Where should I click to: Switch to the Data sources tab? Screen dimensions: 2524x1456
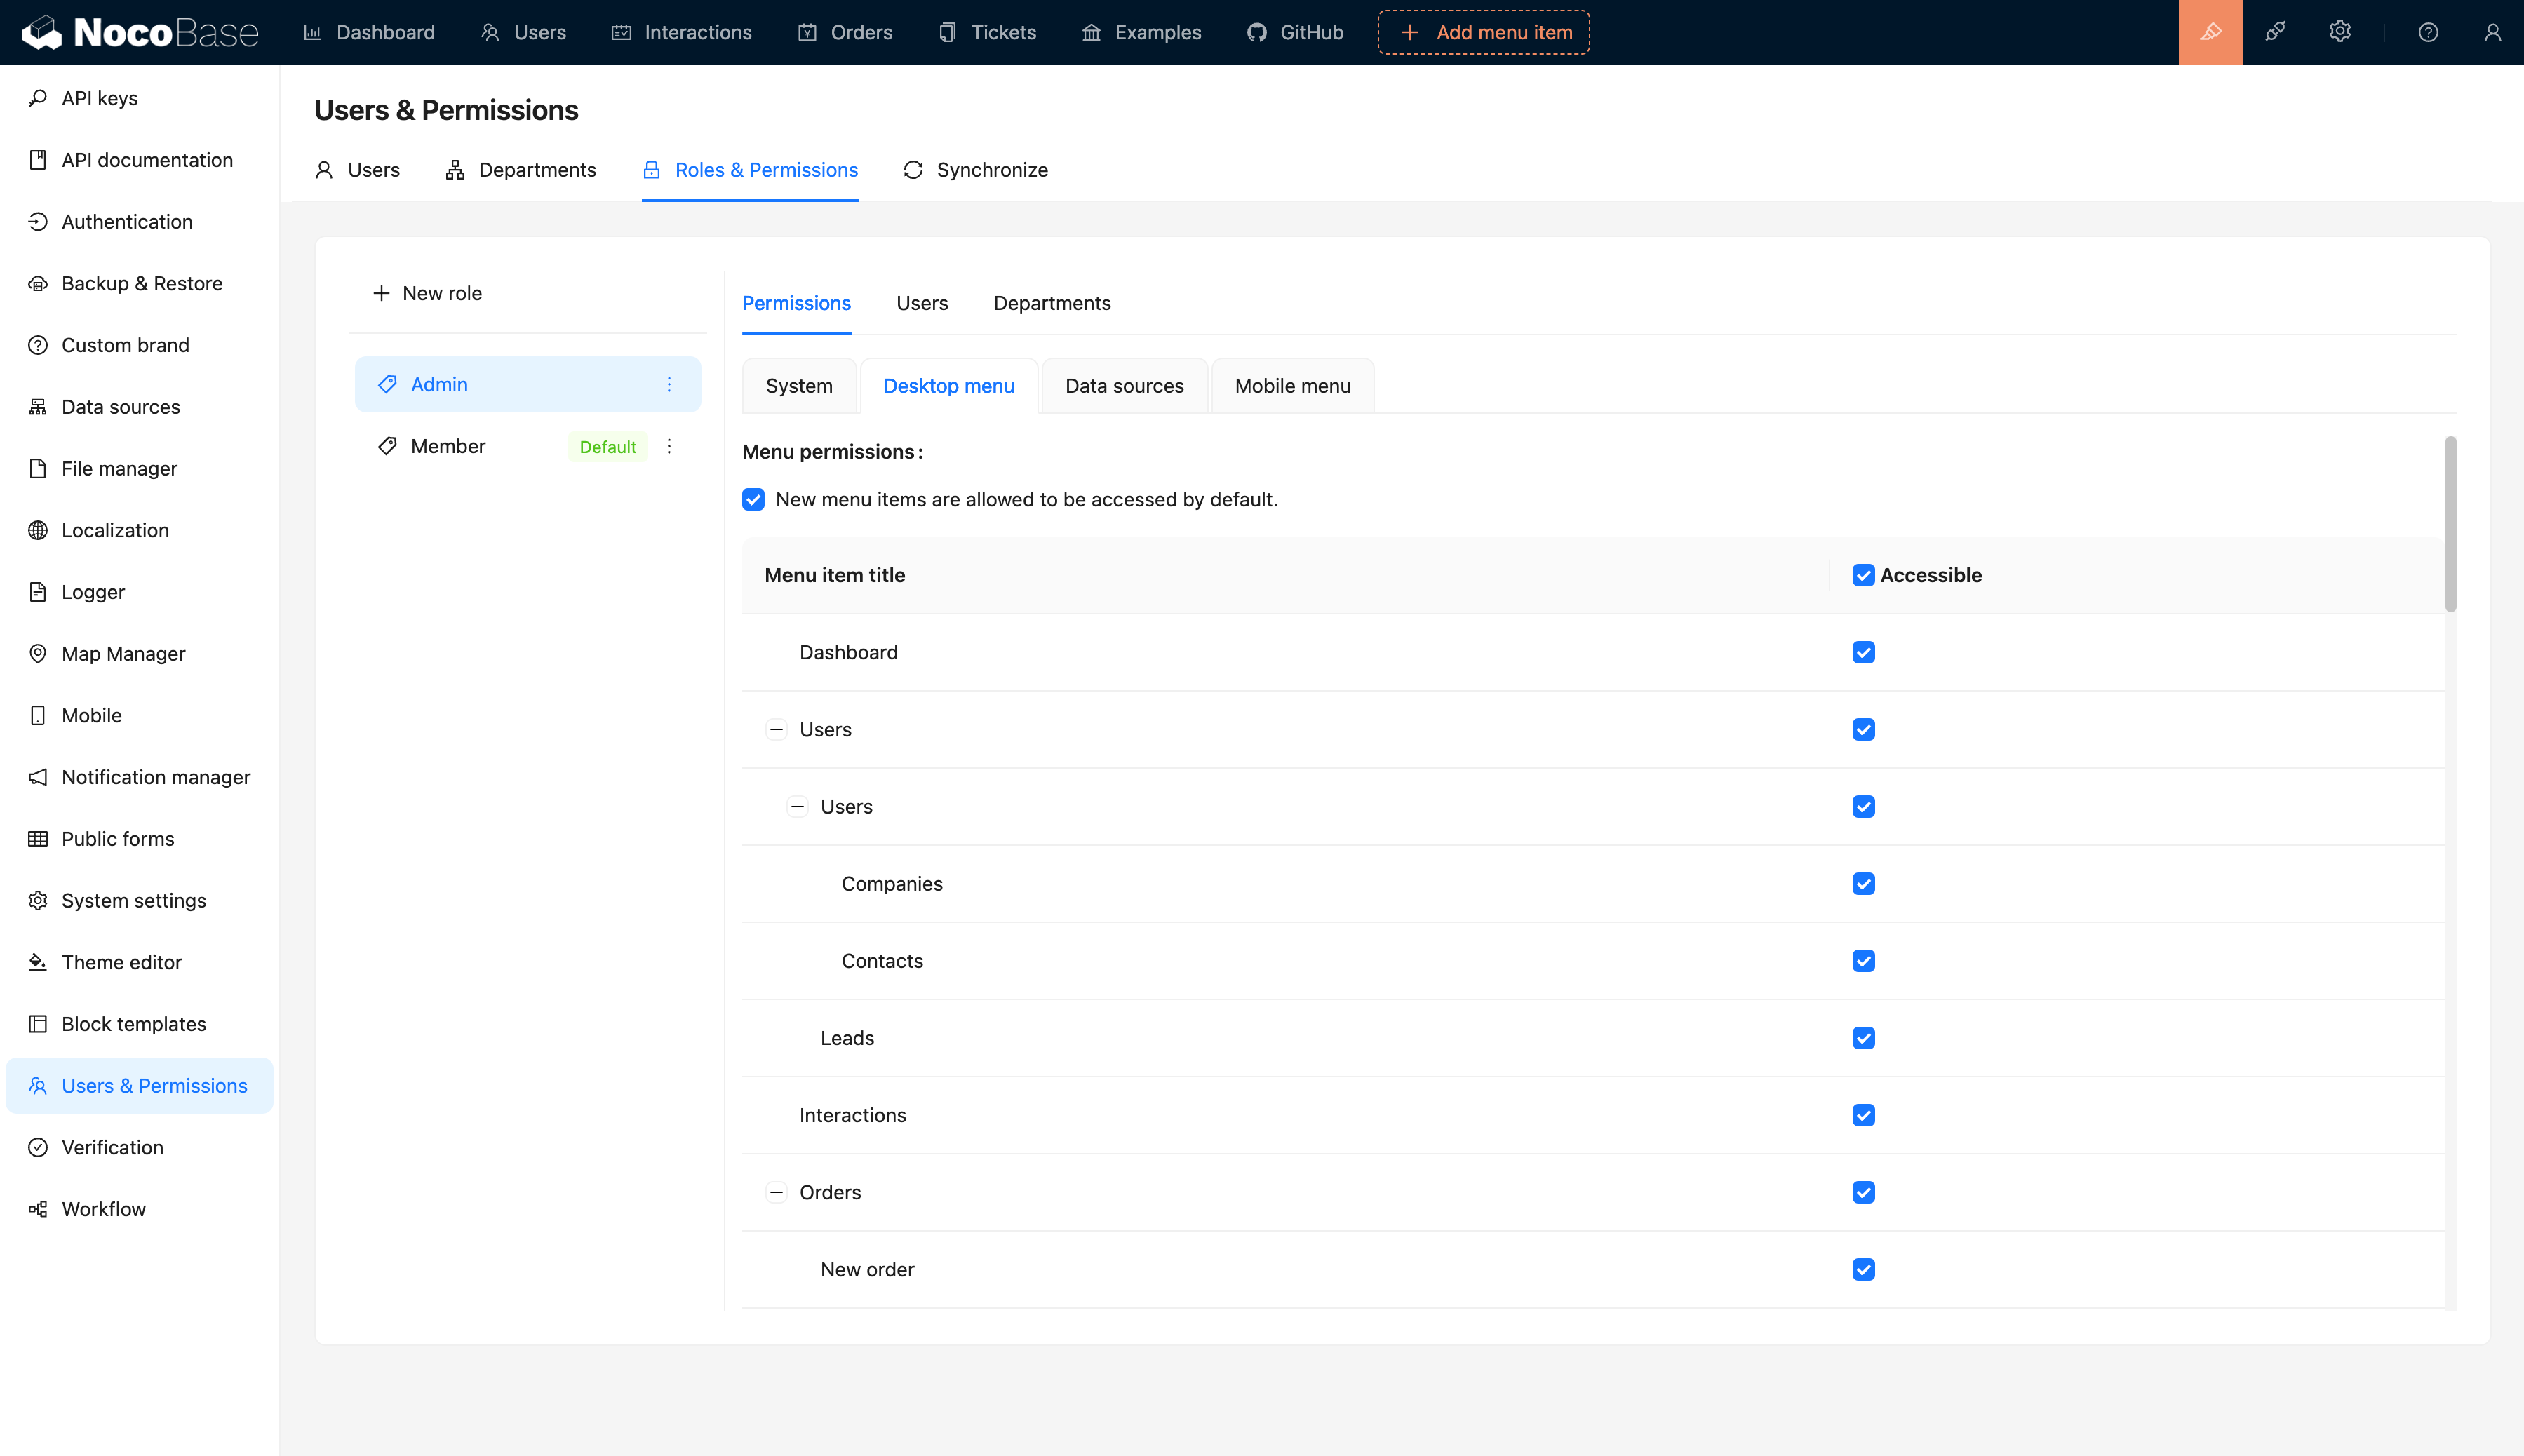point(1124,386)
